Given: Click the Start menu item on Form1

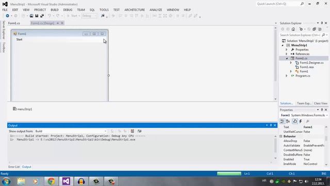Looking at the screenshot, I should coord(20,39).
